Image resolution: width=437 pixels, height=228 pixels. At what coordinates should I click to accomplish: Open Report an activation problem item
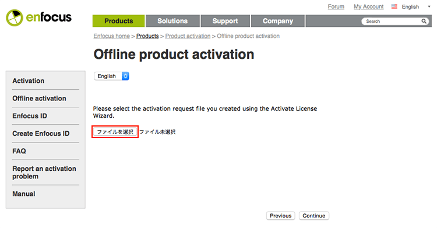pos(44,173)
